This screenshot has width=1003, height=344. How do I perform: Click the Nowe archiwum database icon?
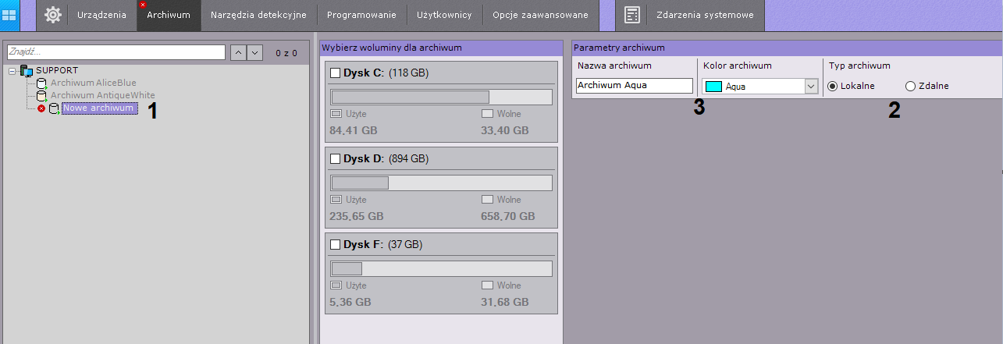55,109
